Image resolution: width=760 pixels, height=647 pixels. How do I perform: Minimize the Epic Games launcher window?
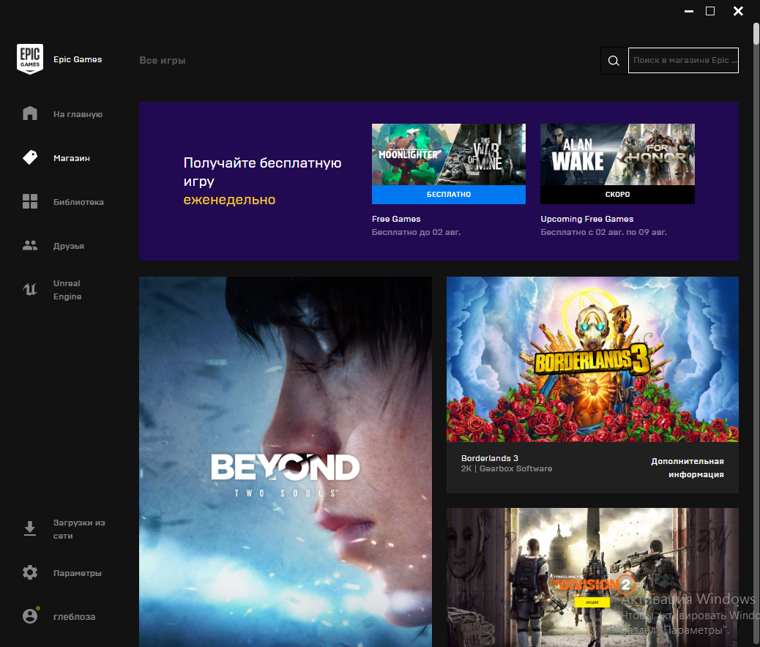point(689,11)
